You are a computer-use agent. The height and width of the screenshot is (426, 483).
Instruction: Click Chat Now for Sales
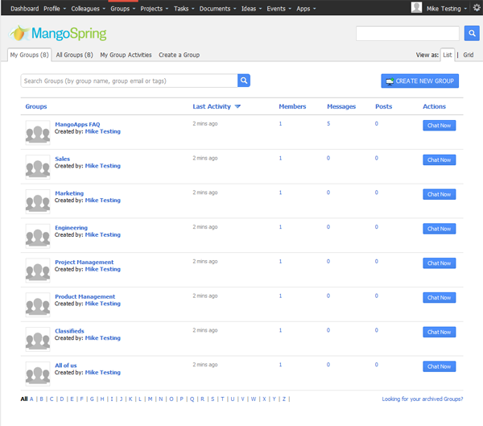(x=439, y=160)
